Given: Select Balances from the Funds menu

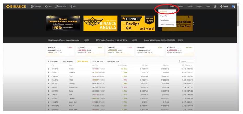Looking at the screenshot, I should (164, 12).
